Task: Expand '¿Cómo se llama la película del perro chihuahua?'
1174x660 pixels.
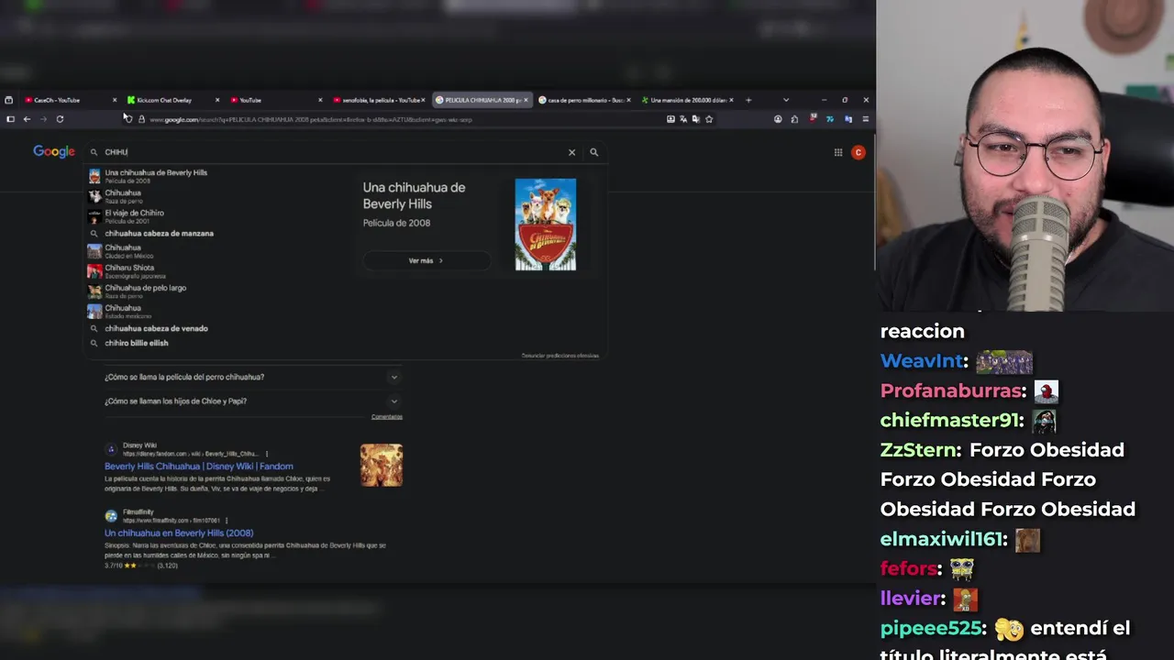Action: (x=252, y=377)
